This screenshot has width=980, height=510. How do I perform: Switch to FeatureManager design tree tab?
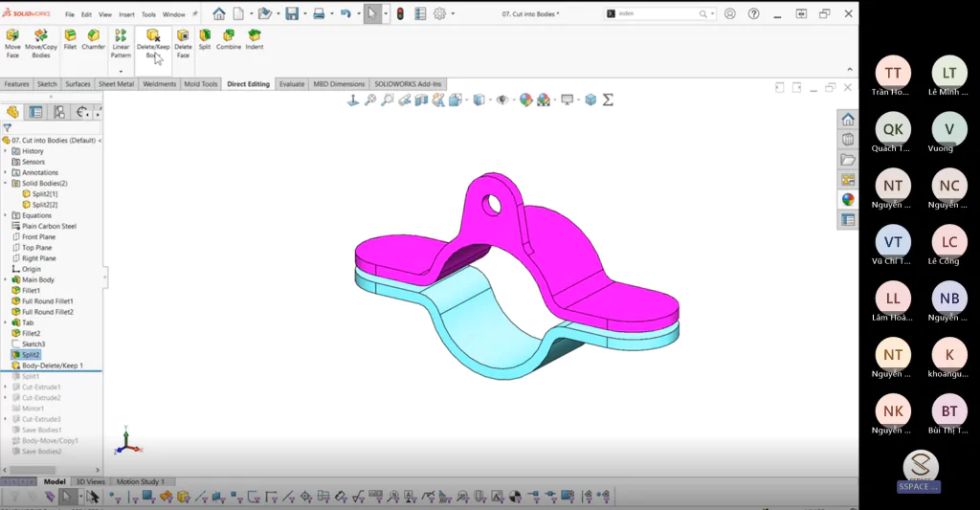click(x=12, y=113)
